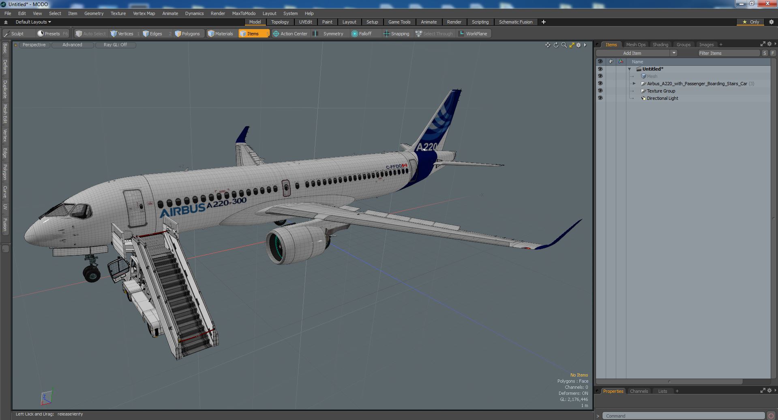Open Properties panel settings gear

(769, 390)
